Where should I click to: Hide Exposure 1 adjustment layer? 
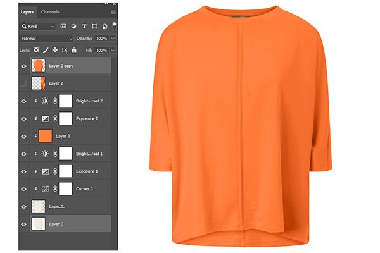coord(24,171)
